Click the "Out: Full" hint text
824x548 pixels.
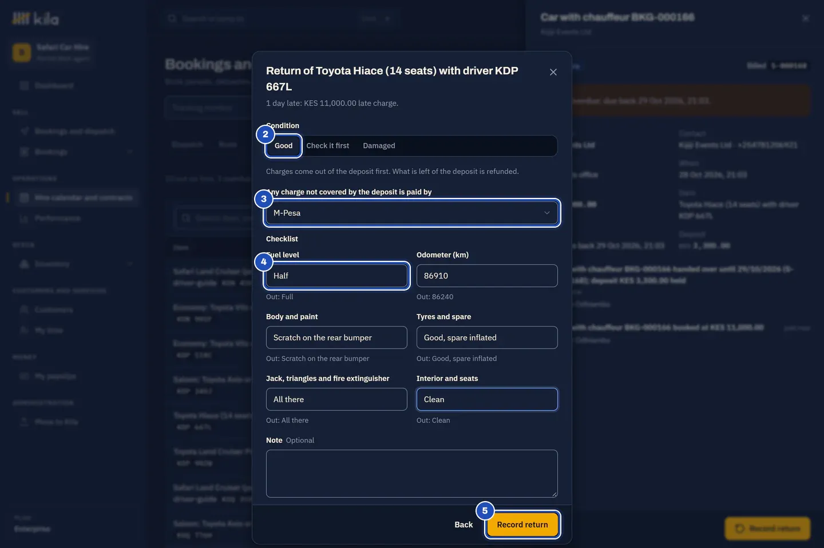tap(279, 297)
